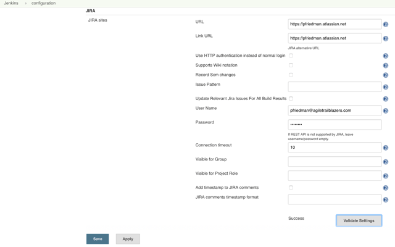Screen dimensions: 395x247
Task: Enable Add timestamp to JIRA comments
Action: coord(291,188)
